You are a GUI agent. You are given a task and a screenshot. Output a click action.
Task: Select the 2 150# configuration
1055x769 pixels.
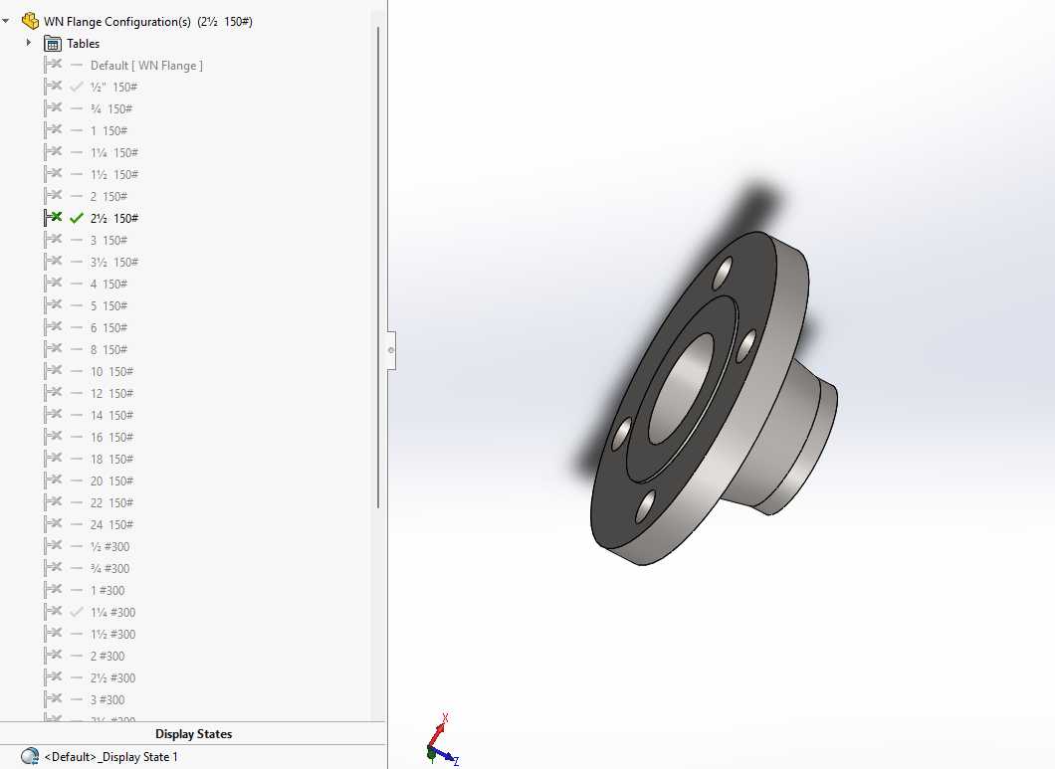click(x=109, y=196)
